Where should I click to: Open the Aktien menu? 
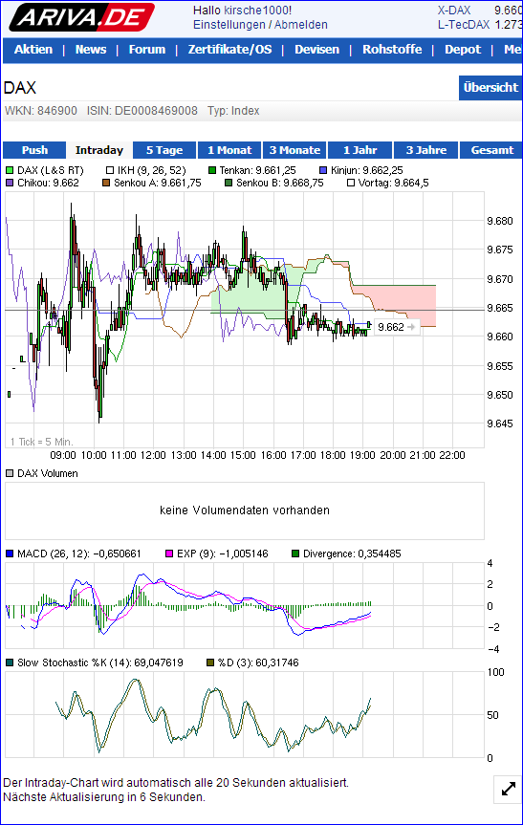(33, 50)
